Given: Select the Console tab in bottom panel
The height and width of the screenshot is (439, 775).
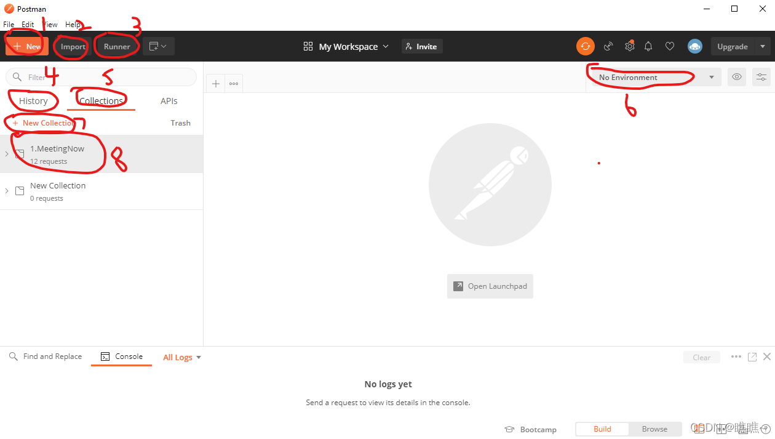Looking at the screenshot, I should 122,356.
